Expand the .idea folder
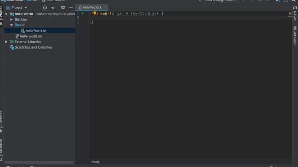The image size is (298, 167). pos(11,19)
